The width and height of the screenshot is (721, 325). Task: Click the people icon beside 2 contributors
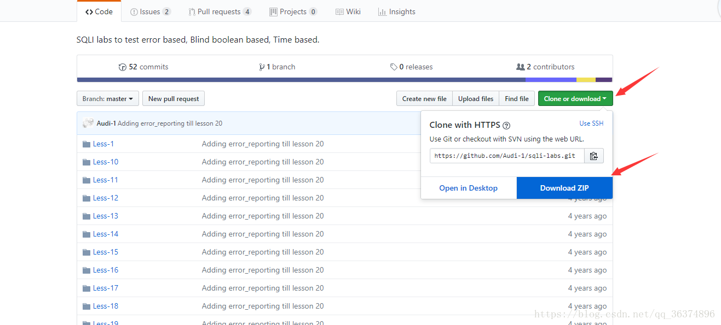521,67
